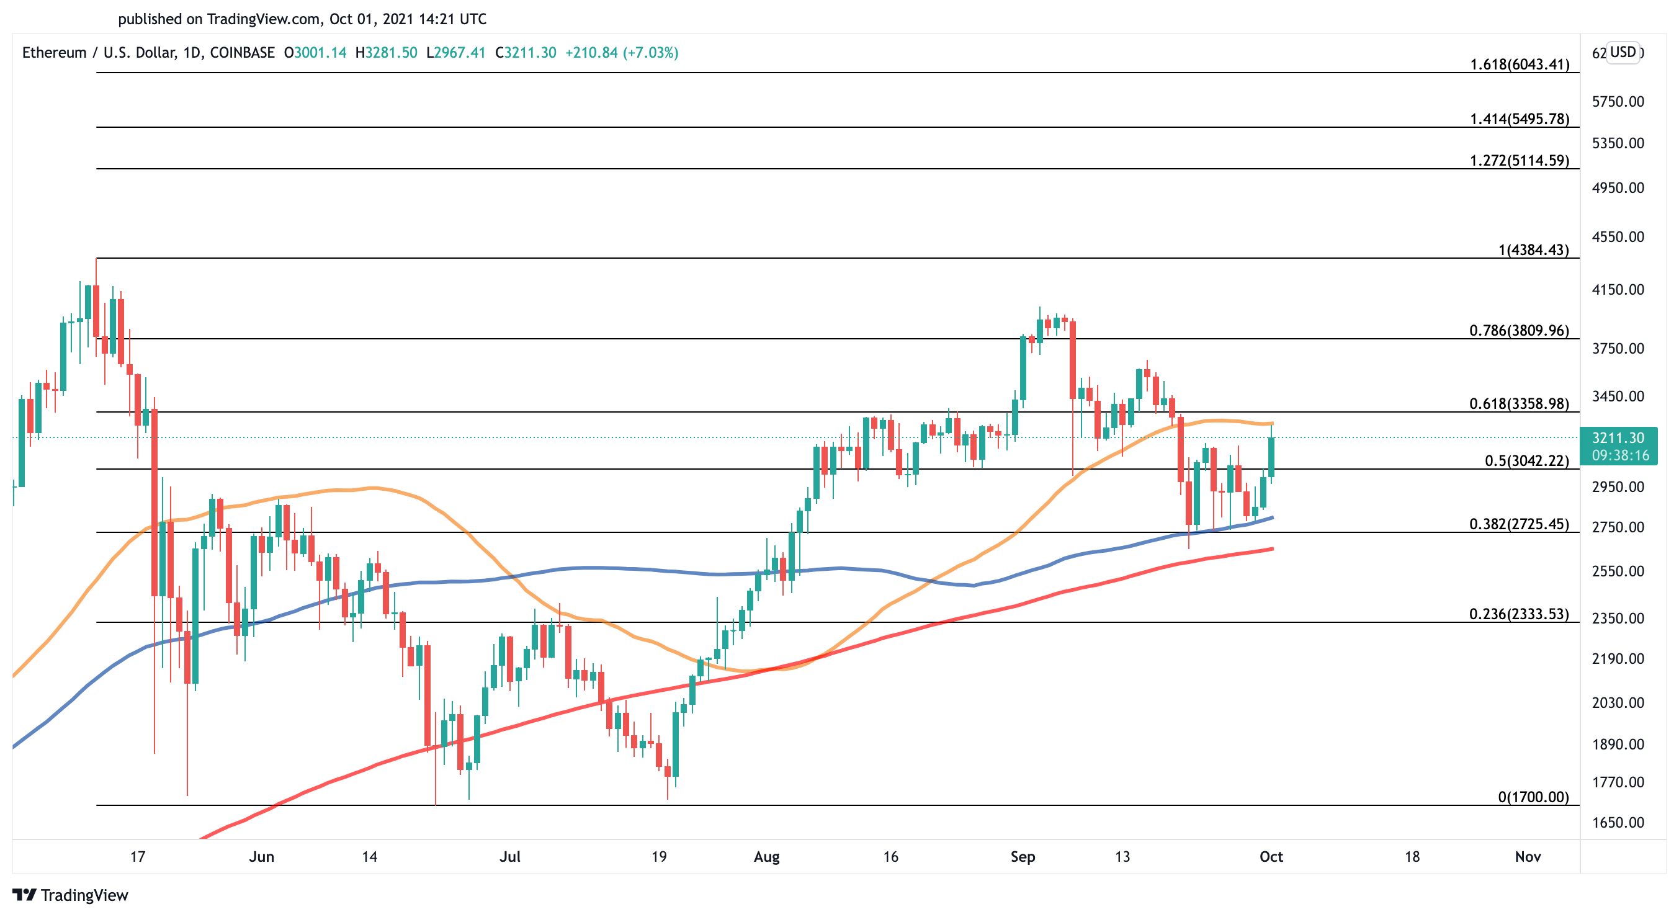Click the Sep label on time axis
The image size is (1679, 917).
click(1023, 856)
